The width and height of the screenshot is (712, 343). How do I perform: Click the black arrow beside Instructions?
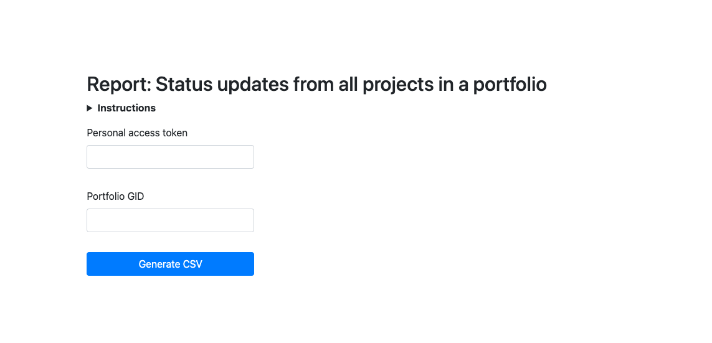click(x=90, y=108)
